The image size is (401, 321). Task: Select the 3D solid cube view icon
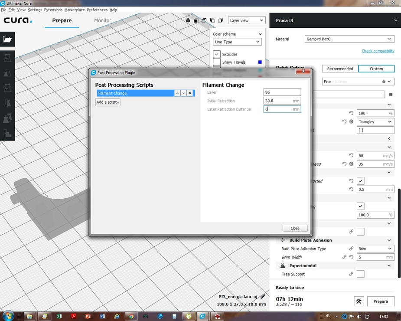188,20
